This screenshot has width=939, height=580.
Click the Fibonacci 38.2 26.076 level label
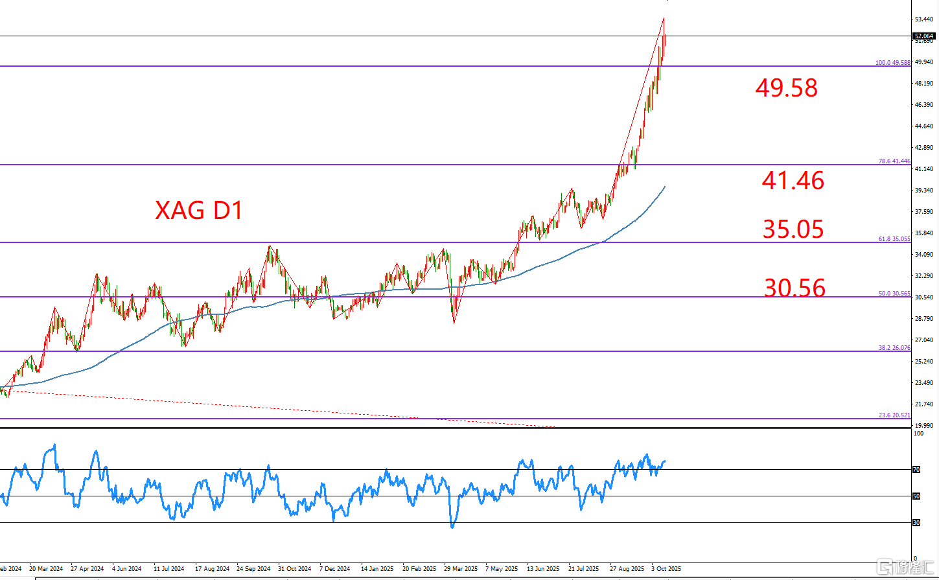tap(894, 348)
